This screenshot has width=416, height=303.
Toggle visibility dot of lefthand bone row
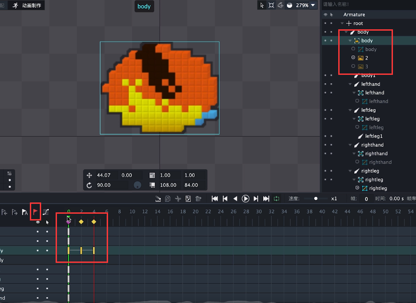(x=326, y=84)
